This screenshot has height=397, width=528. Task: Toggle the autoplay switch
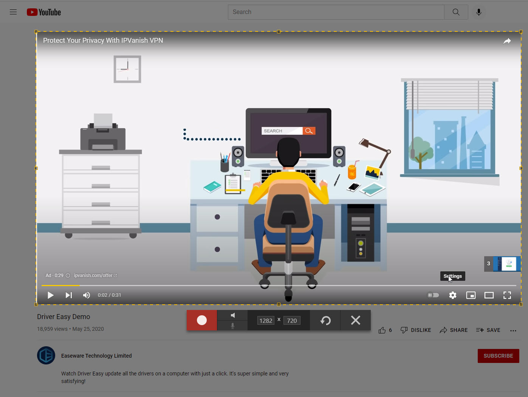[x=433, y=295]
